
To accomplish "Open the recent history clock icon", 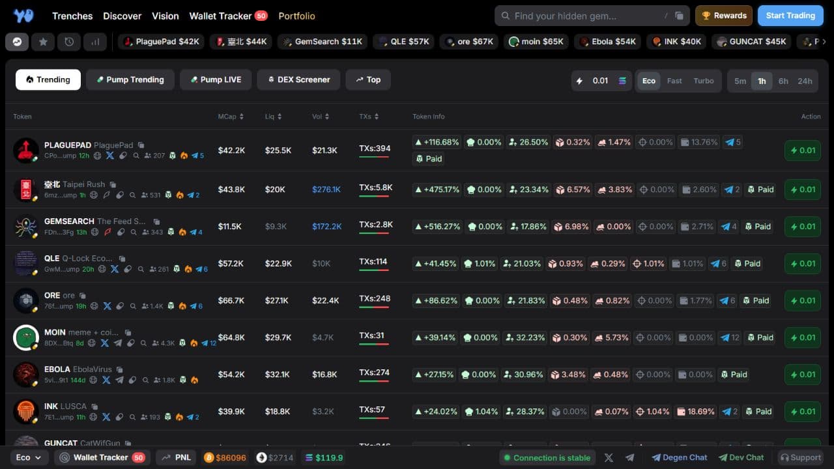I will [69, 42].
